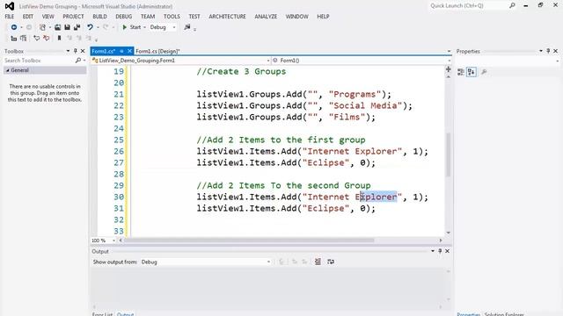The width and height of the screenshot is (563, 316).
Task: Open the DEBUG menu
Action: point(124,17)
